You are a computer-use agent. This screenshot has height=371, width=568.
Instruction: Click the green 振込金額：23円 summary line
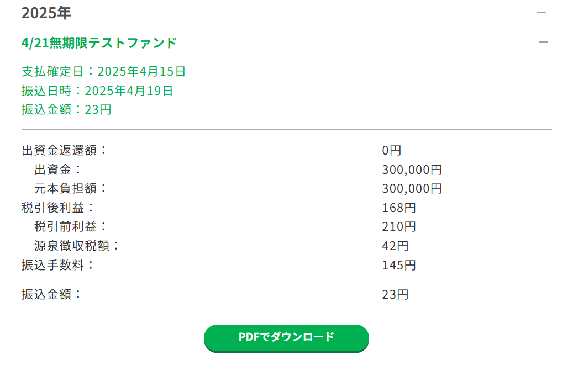point(66,109)
